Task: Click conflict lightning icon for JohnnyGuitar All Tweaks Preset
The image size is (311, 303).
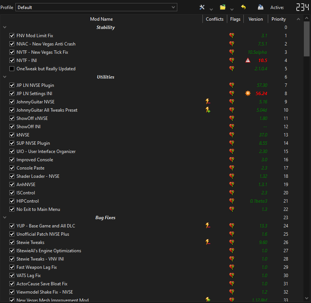Action: (208, 110)
